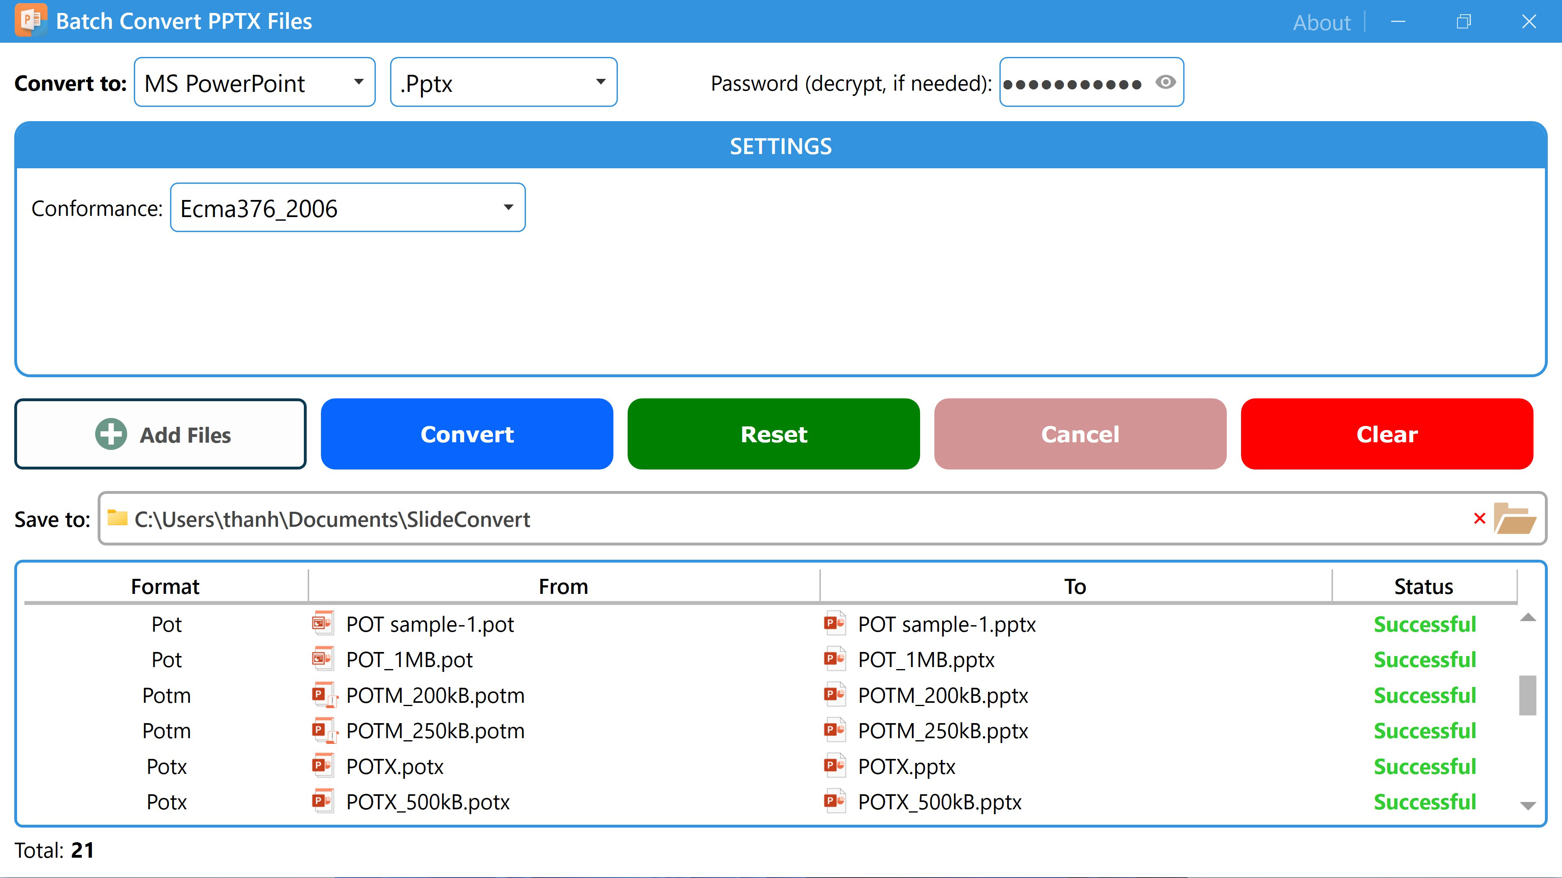This screenshot has width=1562, height=878.
Task: Select the POTX.potx source file
Action: (395, 767)
